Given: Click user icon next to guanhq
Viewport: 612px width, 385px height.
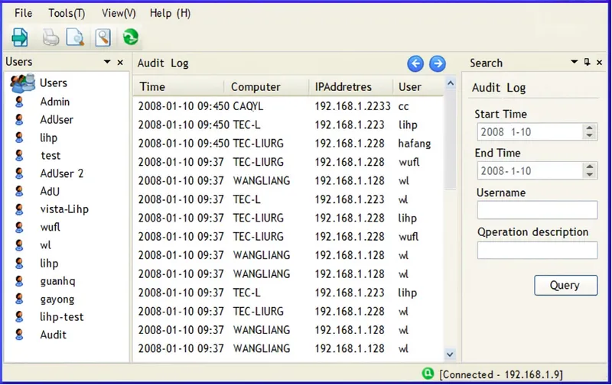Looking at the screenshot, I should click(18, 281).
